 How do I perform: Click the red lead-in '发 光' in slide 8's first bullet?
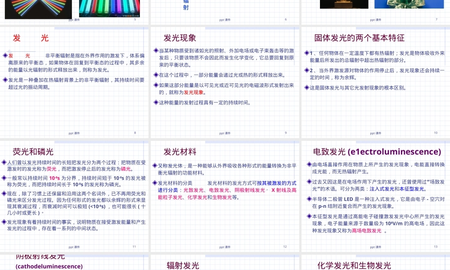[x=19, y=56]
